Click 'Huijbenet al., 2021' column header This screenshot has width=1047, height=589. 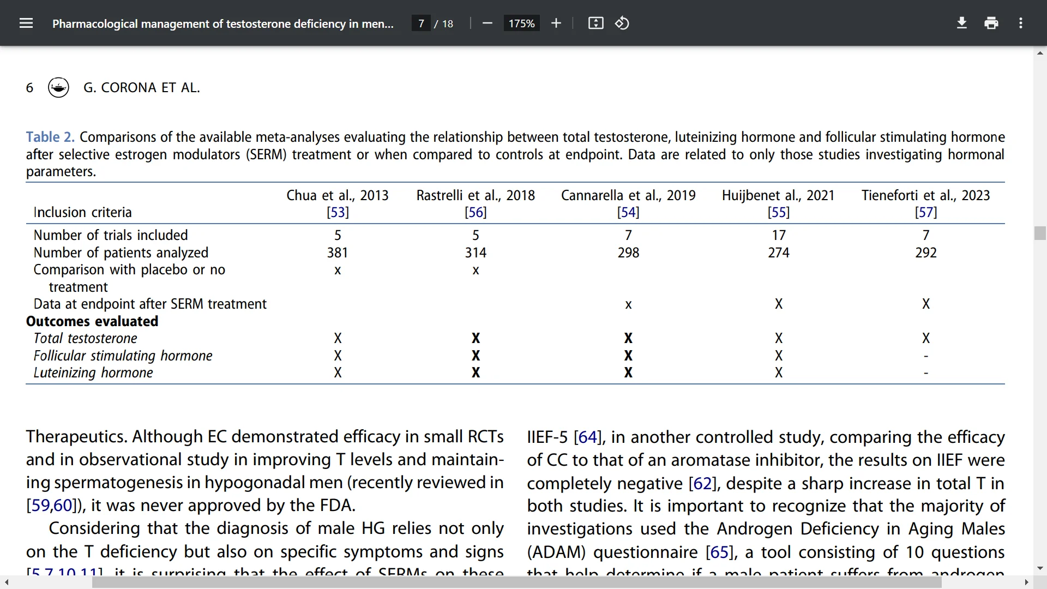(779, 195)
